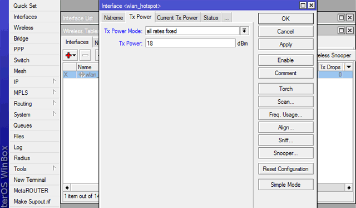Viewport: 356px width, 208px height.
Task: Click Make Supout.rif
Action: tap(34, 201)
